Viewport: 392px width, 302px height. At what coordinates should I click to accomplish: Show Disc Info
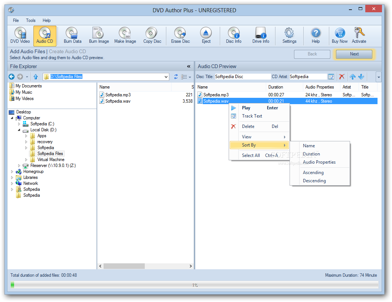(233, 36)
